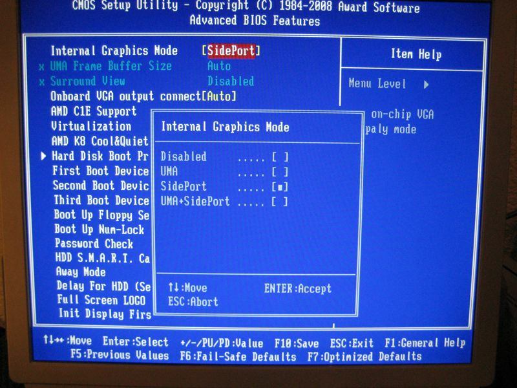Select the Password Check row
Viewport: 517px width, 388px height.
[94, 244]
